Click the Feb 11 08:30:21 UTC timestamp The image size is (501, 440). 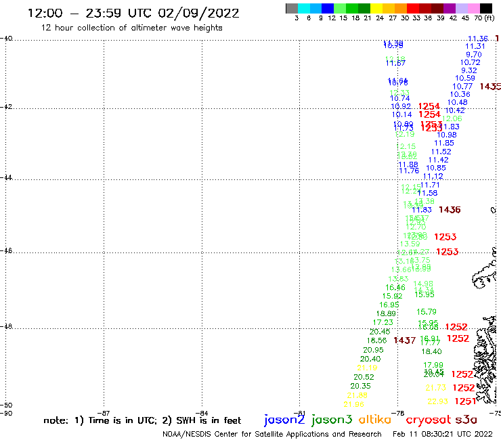coord(443,434)
